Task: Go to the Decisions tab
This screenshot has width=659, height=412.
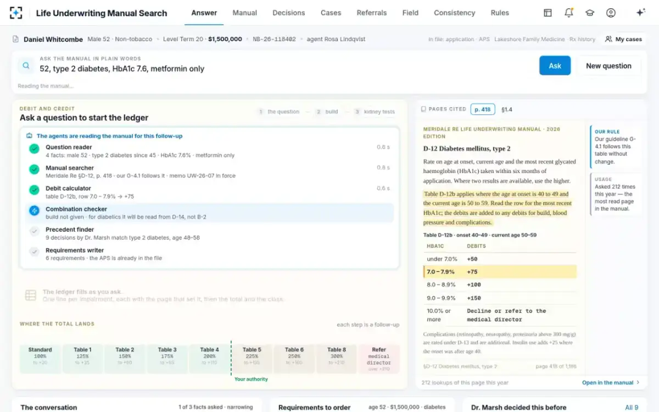Action: tap(289, 13)
